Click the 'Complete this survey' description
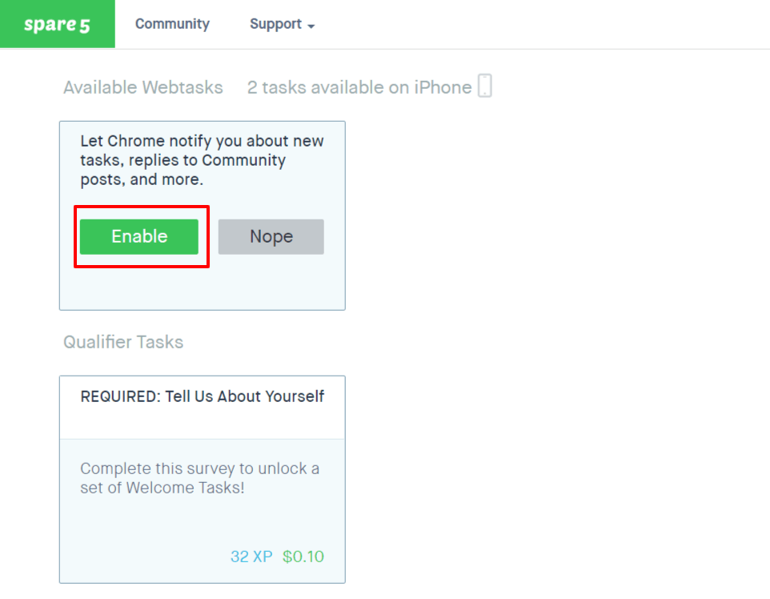Viewport: 770px width, 599px height. (200, 477)
